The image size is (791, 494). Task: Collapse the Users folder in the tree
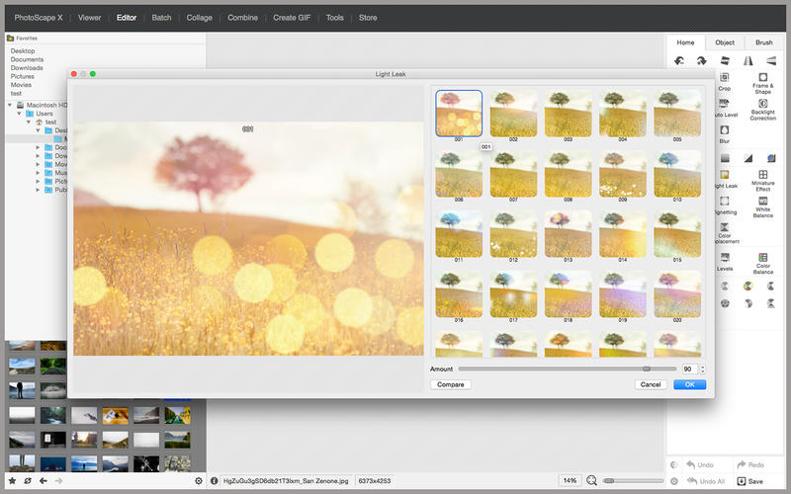(x=20, y=114)
